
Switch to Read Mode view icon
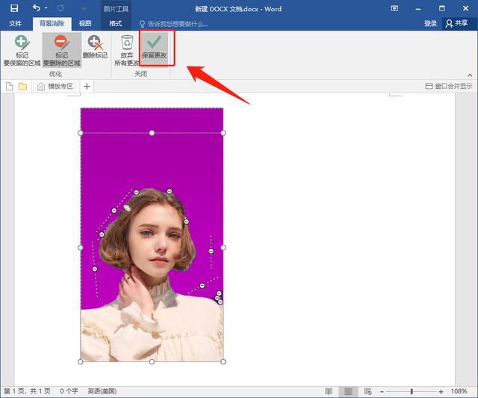tap(329, 391)
